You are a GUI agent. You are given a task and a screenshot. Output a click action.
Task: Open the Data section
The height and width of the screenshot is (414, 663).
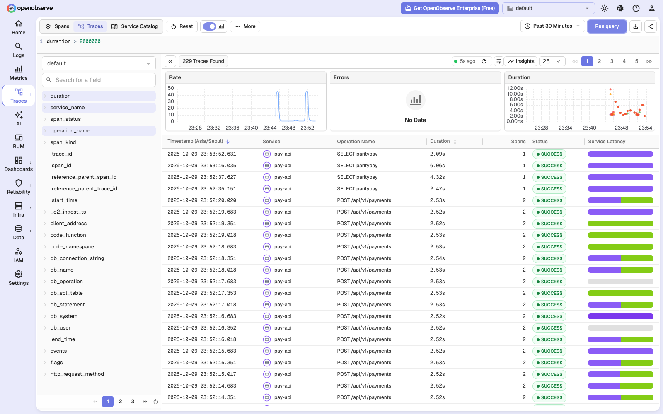coord(18,233)
